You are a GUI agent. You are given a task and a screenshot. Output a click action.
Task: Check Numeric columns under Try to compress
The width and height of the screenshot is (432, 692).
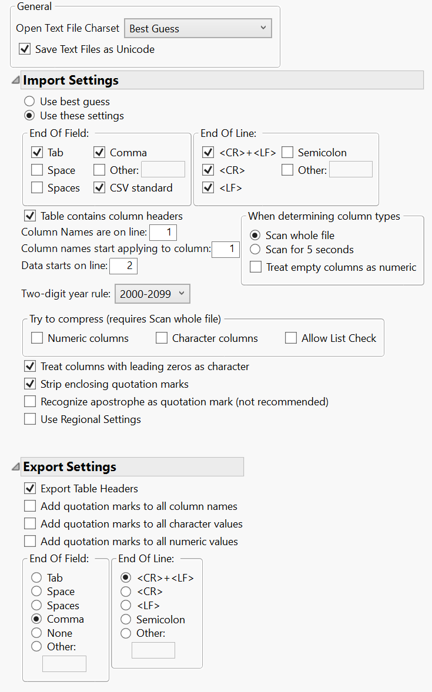coord(37,338)
